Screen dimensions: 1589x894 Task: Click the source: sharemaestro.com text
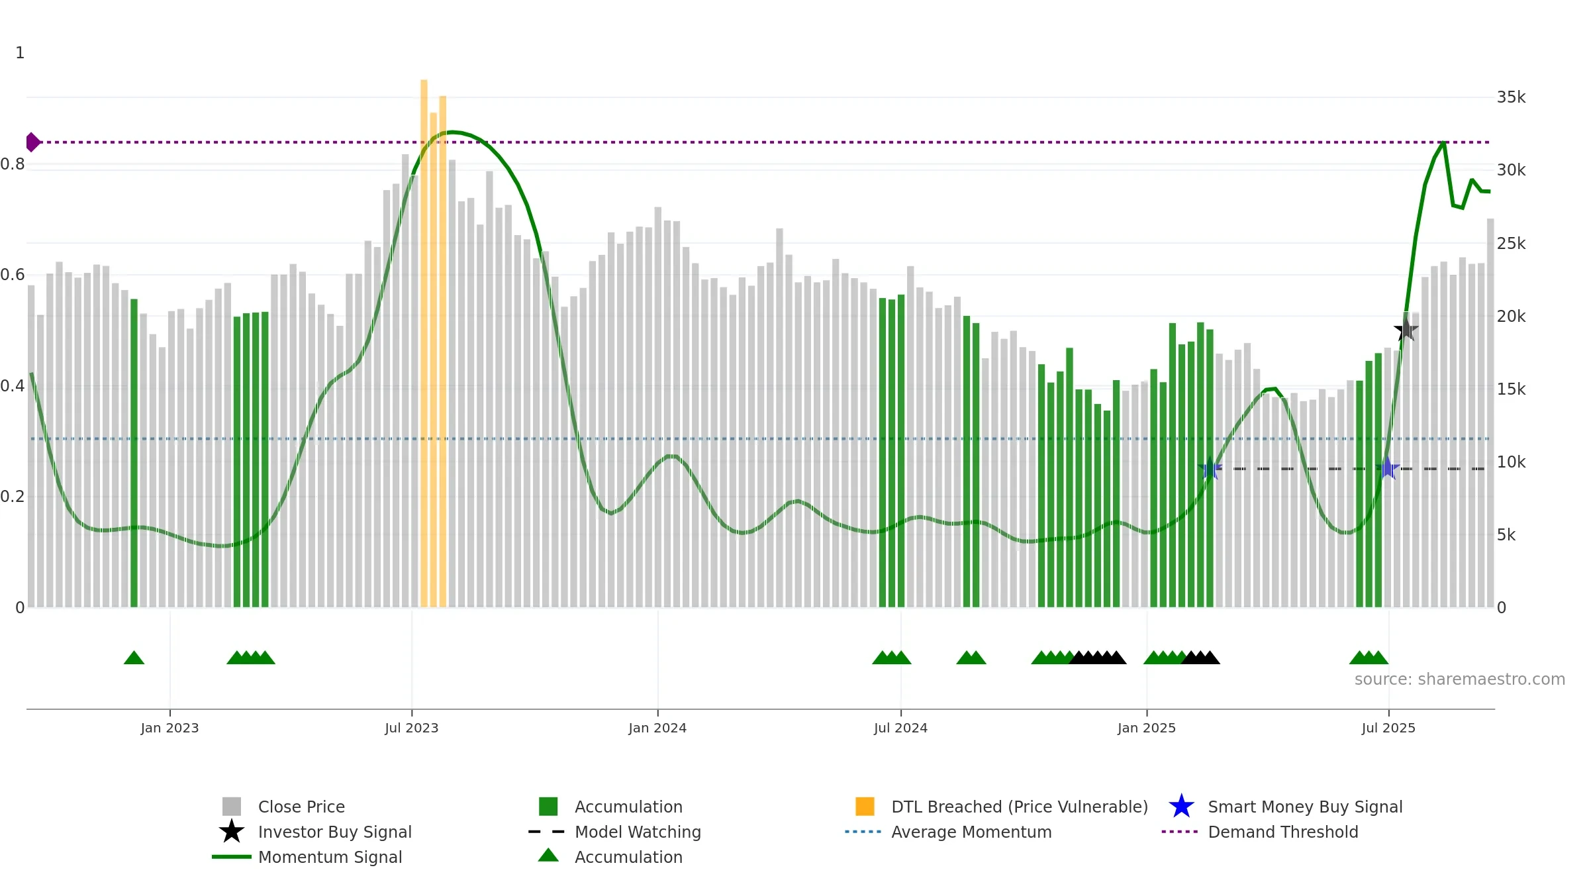pyautogui.click(x=1460, y=679)
